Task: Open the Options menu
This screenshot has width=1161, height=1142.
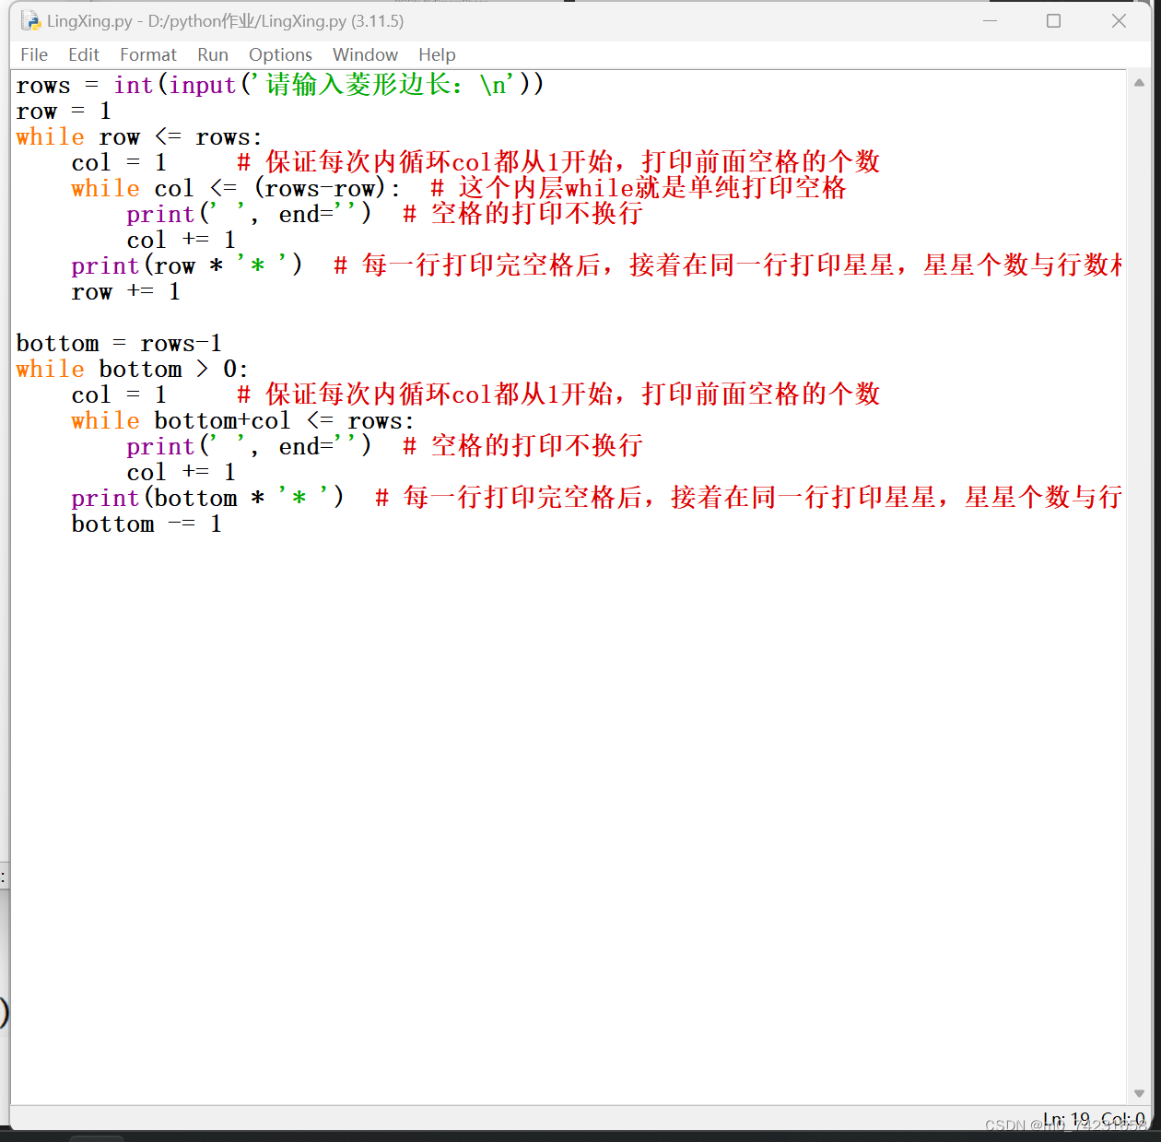Action: tap(280, 55)
